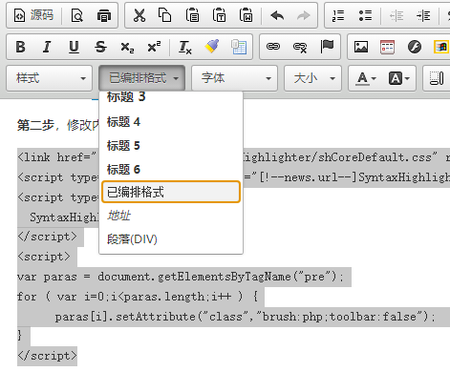The image size is (450, 372).
Task: Click the copy formatting brush icon
Action: click(212, 47)
